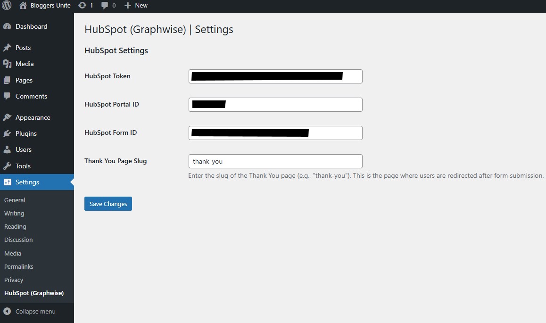Open the Tools menu label
The height and width of the screenshot is (323, 546).
click(x=23, y=166)
